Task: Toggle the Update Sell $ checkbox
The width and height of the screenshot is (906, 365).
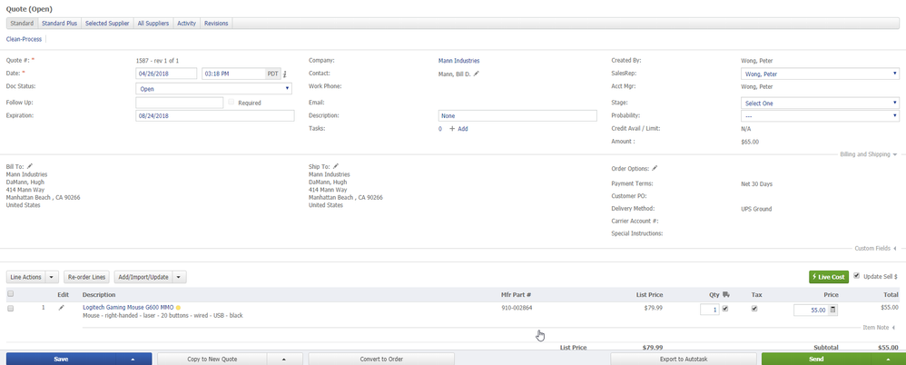Action: [857, 275]
